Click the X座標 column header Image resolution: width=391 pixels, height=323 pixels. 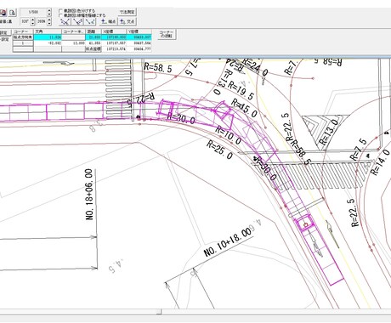(114, 31)
